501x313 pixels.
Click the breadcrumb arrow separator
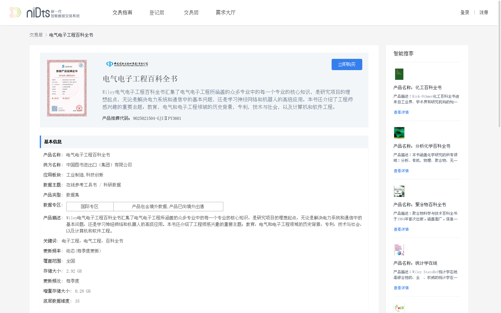tap(46, 35)
